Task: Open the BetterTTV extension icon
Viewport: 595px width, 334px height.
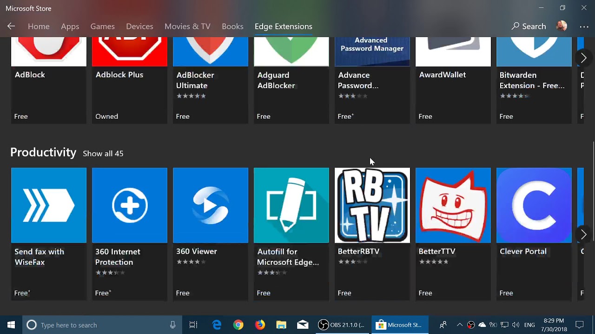Action: point(453,205)
